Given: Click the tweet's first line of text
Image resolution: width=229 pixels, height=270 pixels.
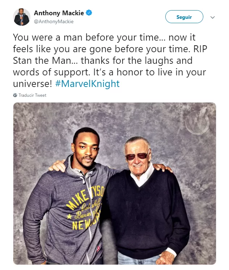Looking at the screenshot, I should (99, 37).
